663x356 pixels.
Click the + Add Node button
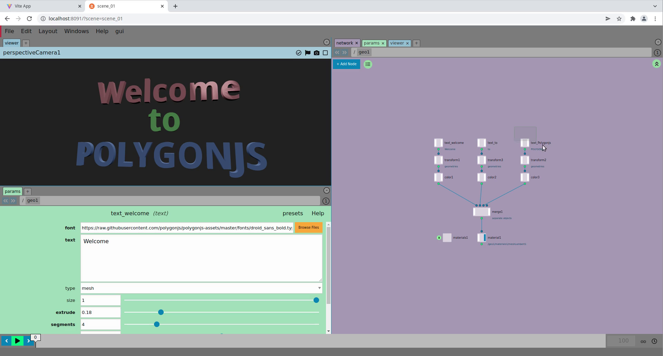(346, 64)
